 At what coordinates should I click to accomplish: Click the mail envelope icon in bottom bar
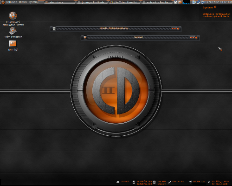118,182
